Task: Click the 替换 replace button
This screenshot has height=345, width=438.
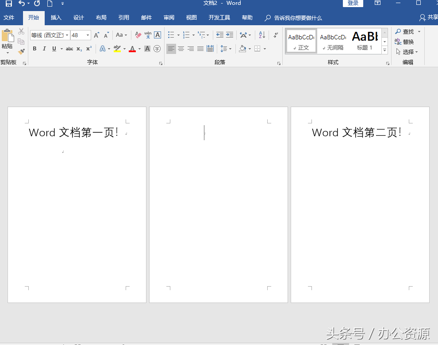Action: tap(404, 42)
